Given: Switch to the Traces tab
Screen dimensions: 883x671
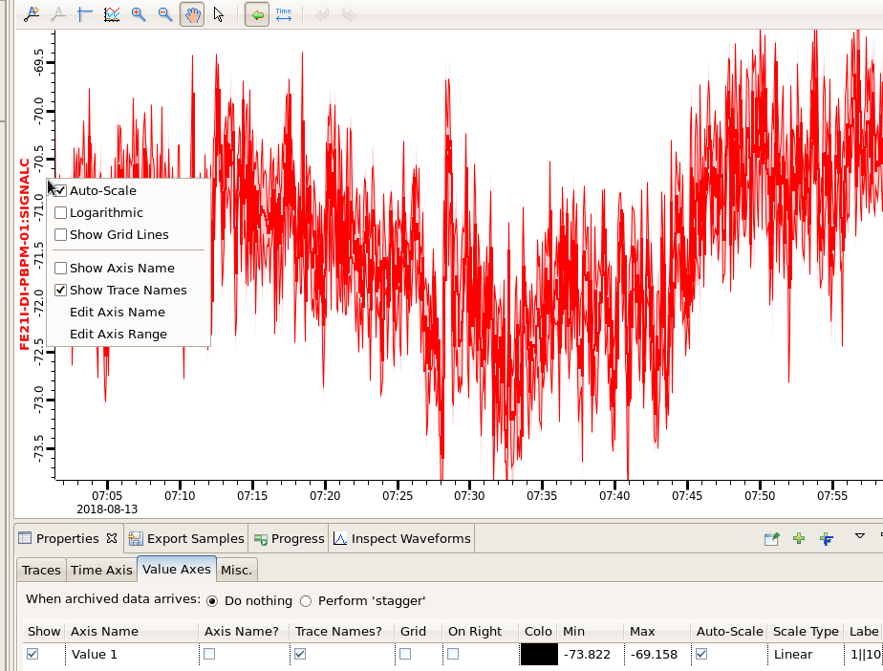Looking at the screenshot, I should 42,570.
